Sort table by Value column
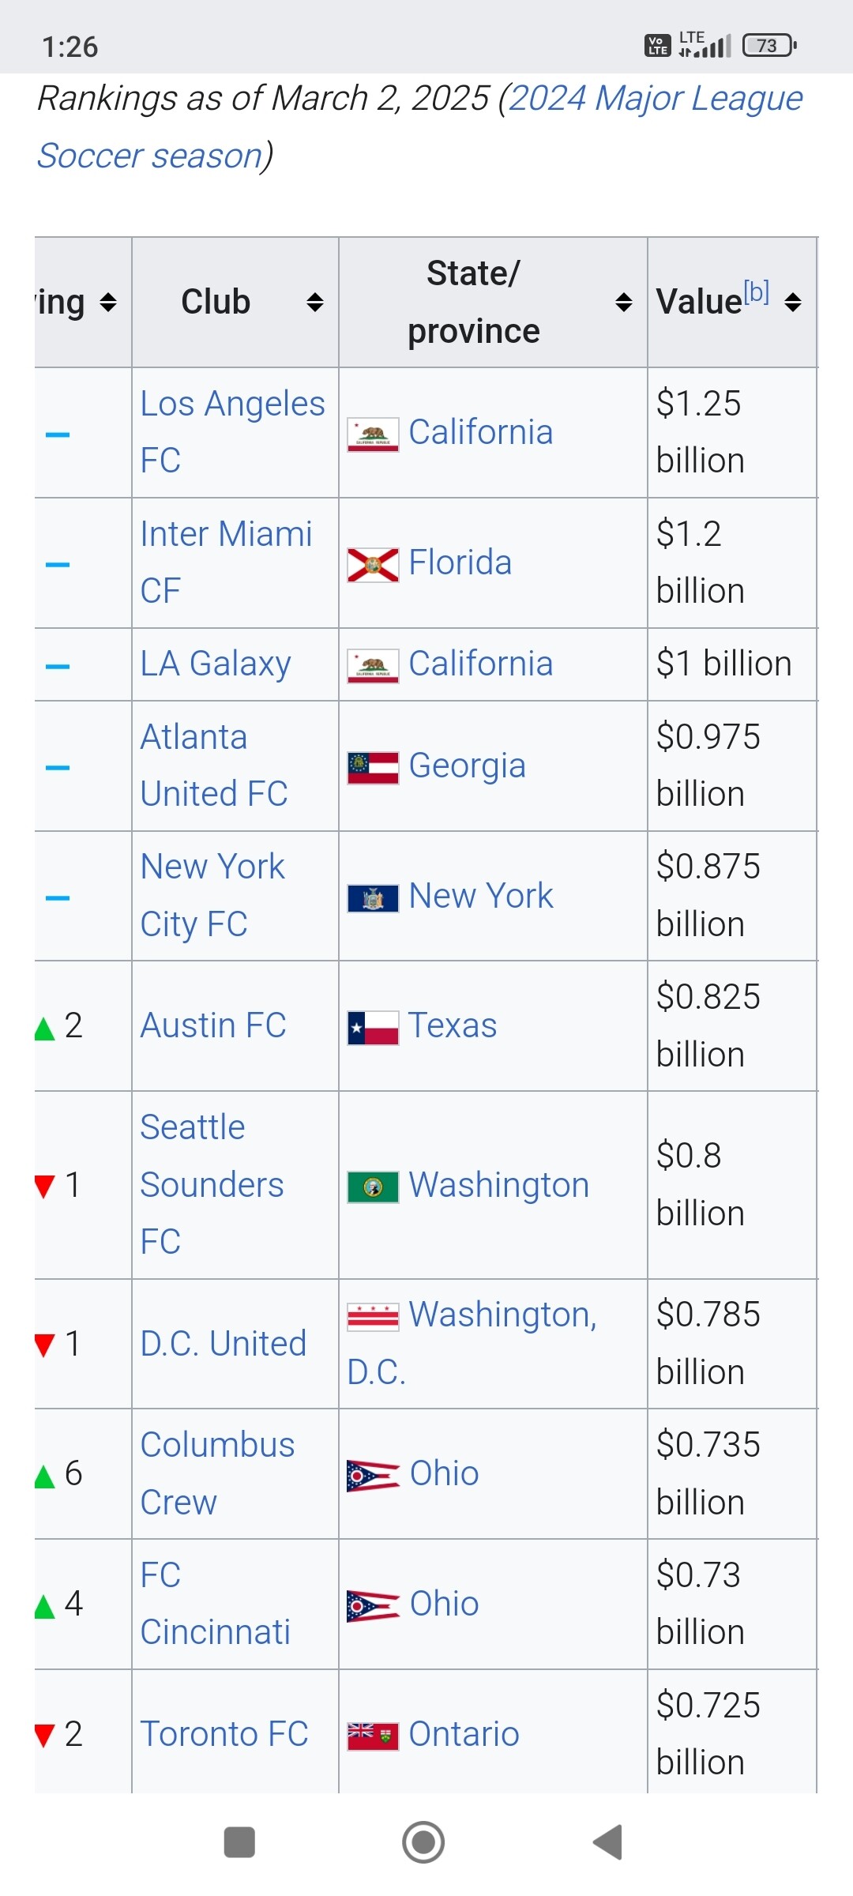 pos(793,302)
